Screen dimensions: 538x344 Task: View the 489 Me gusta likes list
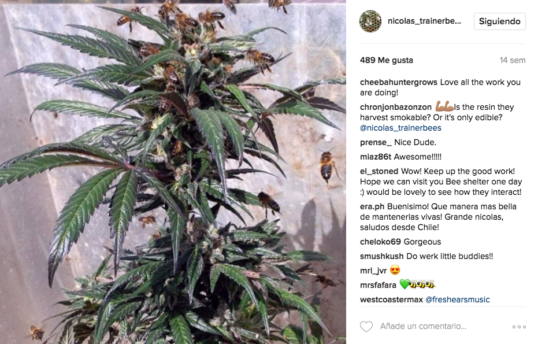coord(387,61)
